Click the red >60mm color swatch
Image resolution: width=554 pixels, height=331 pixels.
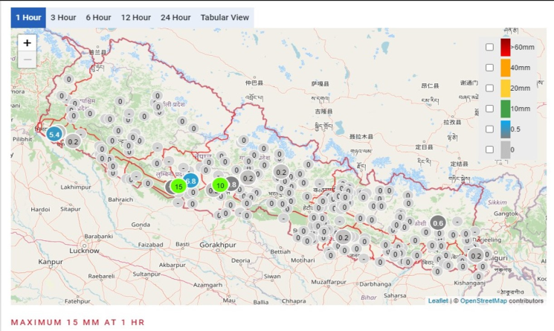pos(505,48)
